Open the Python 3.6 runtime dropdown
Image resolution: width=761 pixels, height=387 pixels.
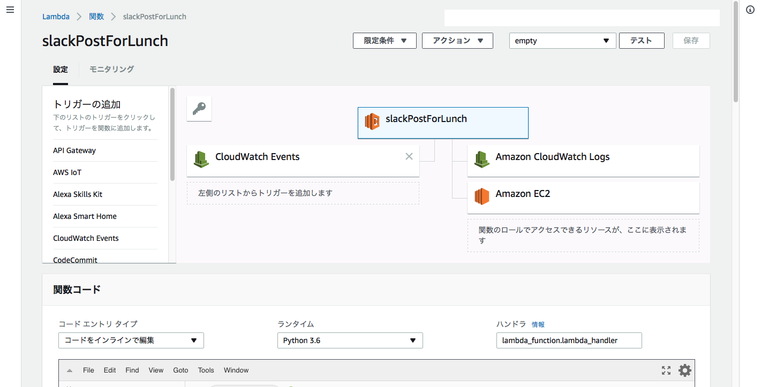(x=350, y=340)
